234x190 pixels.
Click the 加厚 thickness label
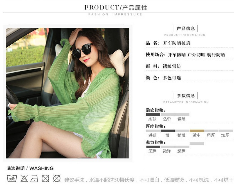[225, 135]
